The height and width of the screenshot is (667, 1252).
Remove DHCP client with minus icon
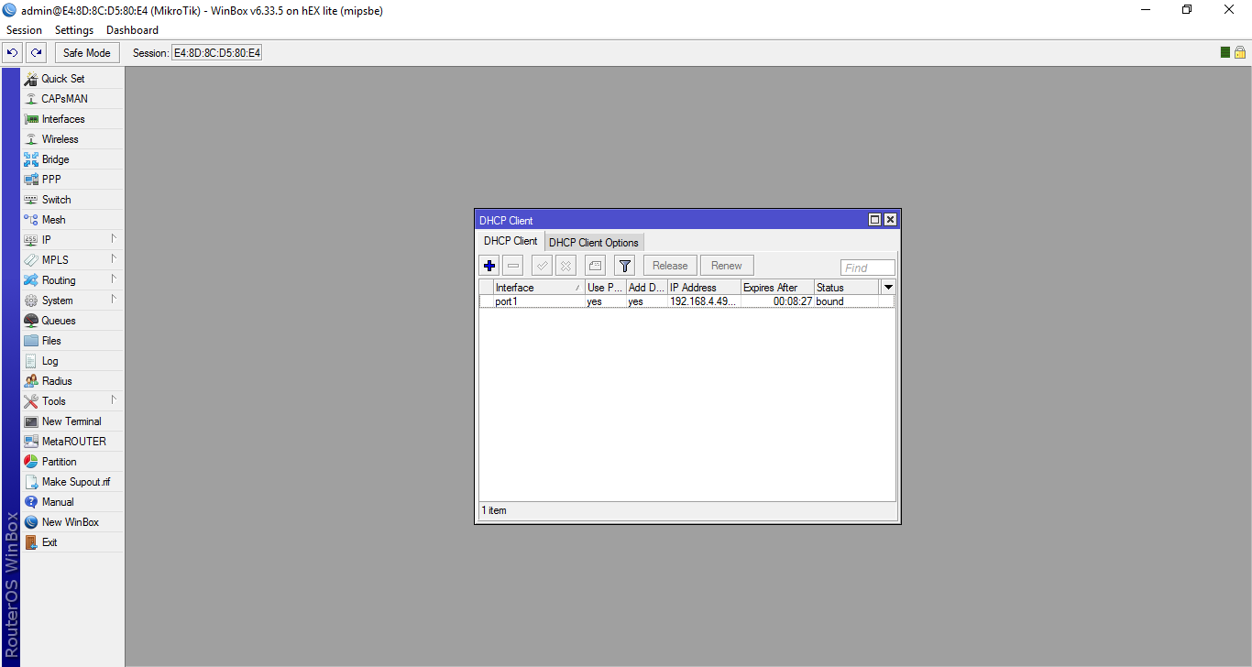[513, 266]
